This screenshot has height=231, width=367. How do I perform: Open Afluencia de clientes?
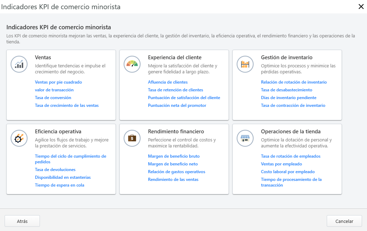(167, 82)
